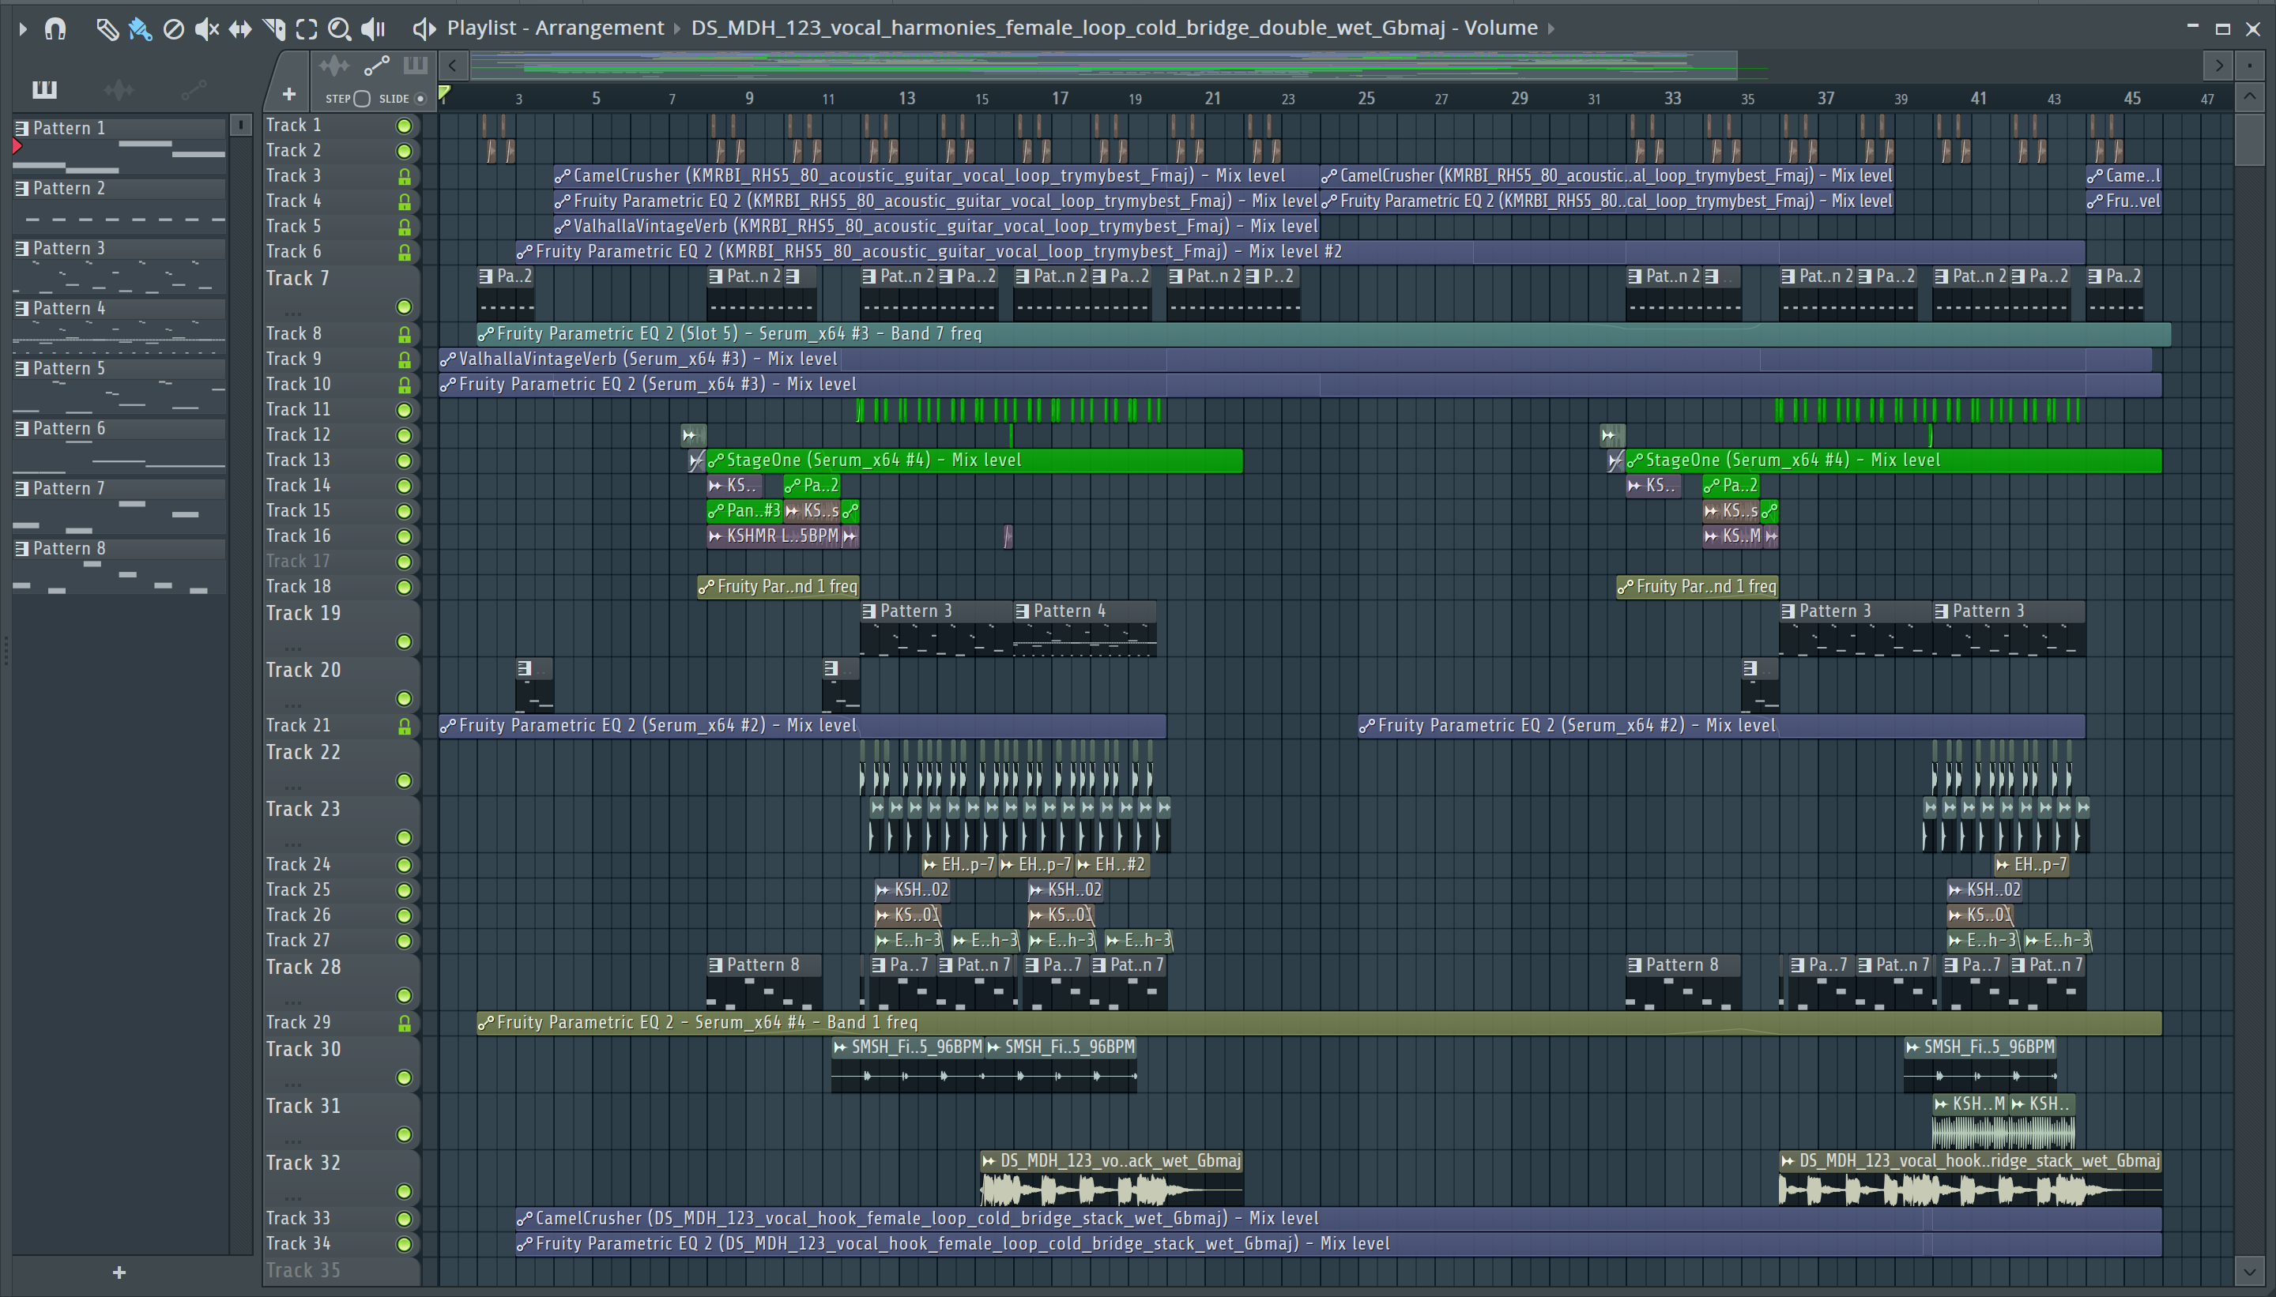The image size is (2276, 1297).
Task: Select the Zoom magnifier tool
Action: tap(339, 28)
